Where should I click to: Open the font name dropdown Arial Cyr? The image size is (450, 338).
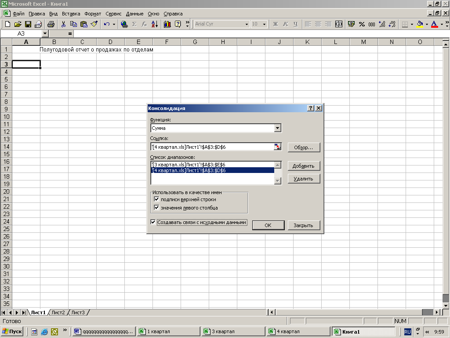[x=247, y=24]
